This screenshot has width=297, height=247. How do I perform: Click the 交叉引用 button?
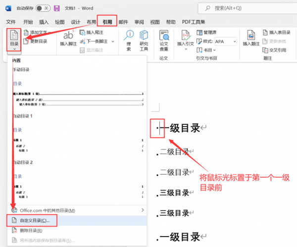tap(274, 50)
